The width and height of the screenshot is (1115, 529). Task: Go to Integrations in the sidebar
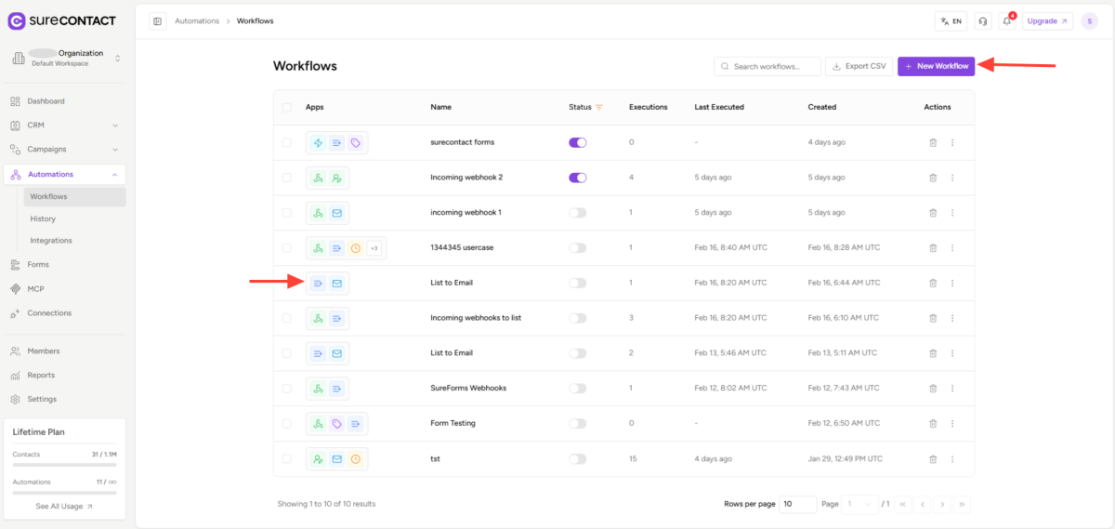coord(51,241)
